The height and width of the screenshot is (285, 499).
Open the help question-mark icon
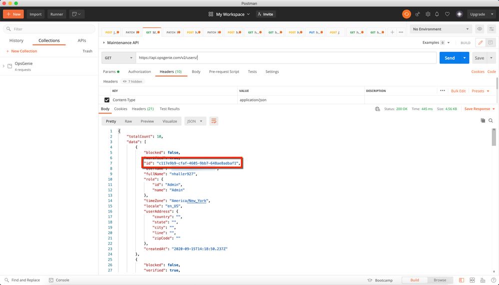coord(494,280)
